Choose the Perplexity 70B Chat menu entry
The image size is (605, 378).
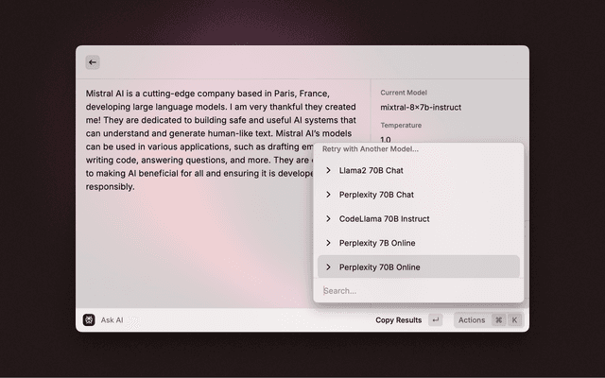click(419, 195)
